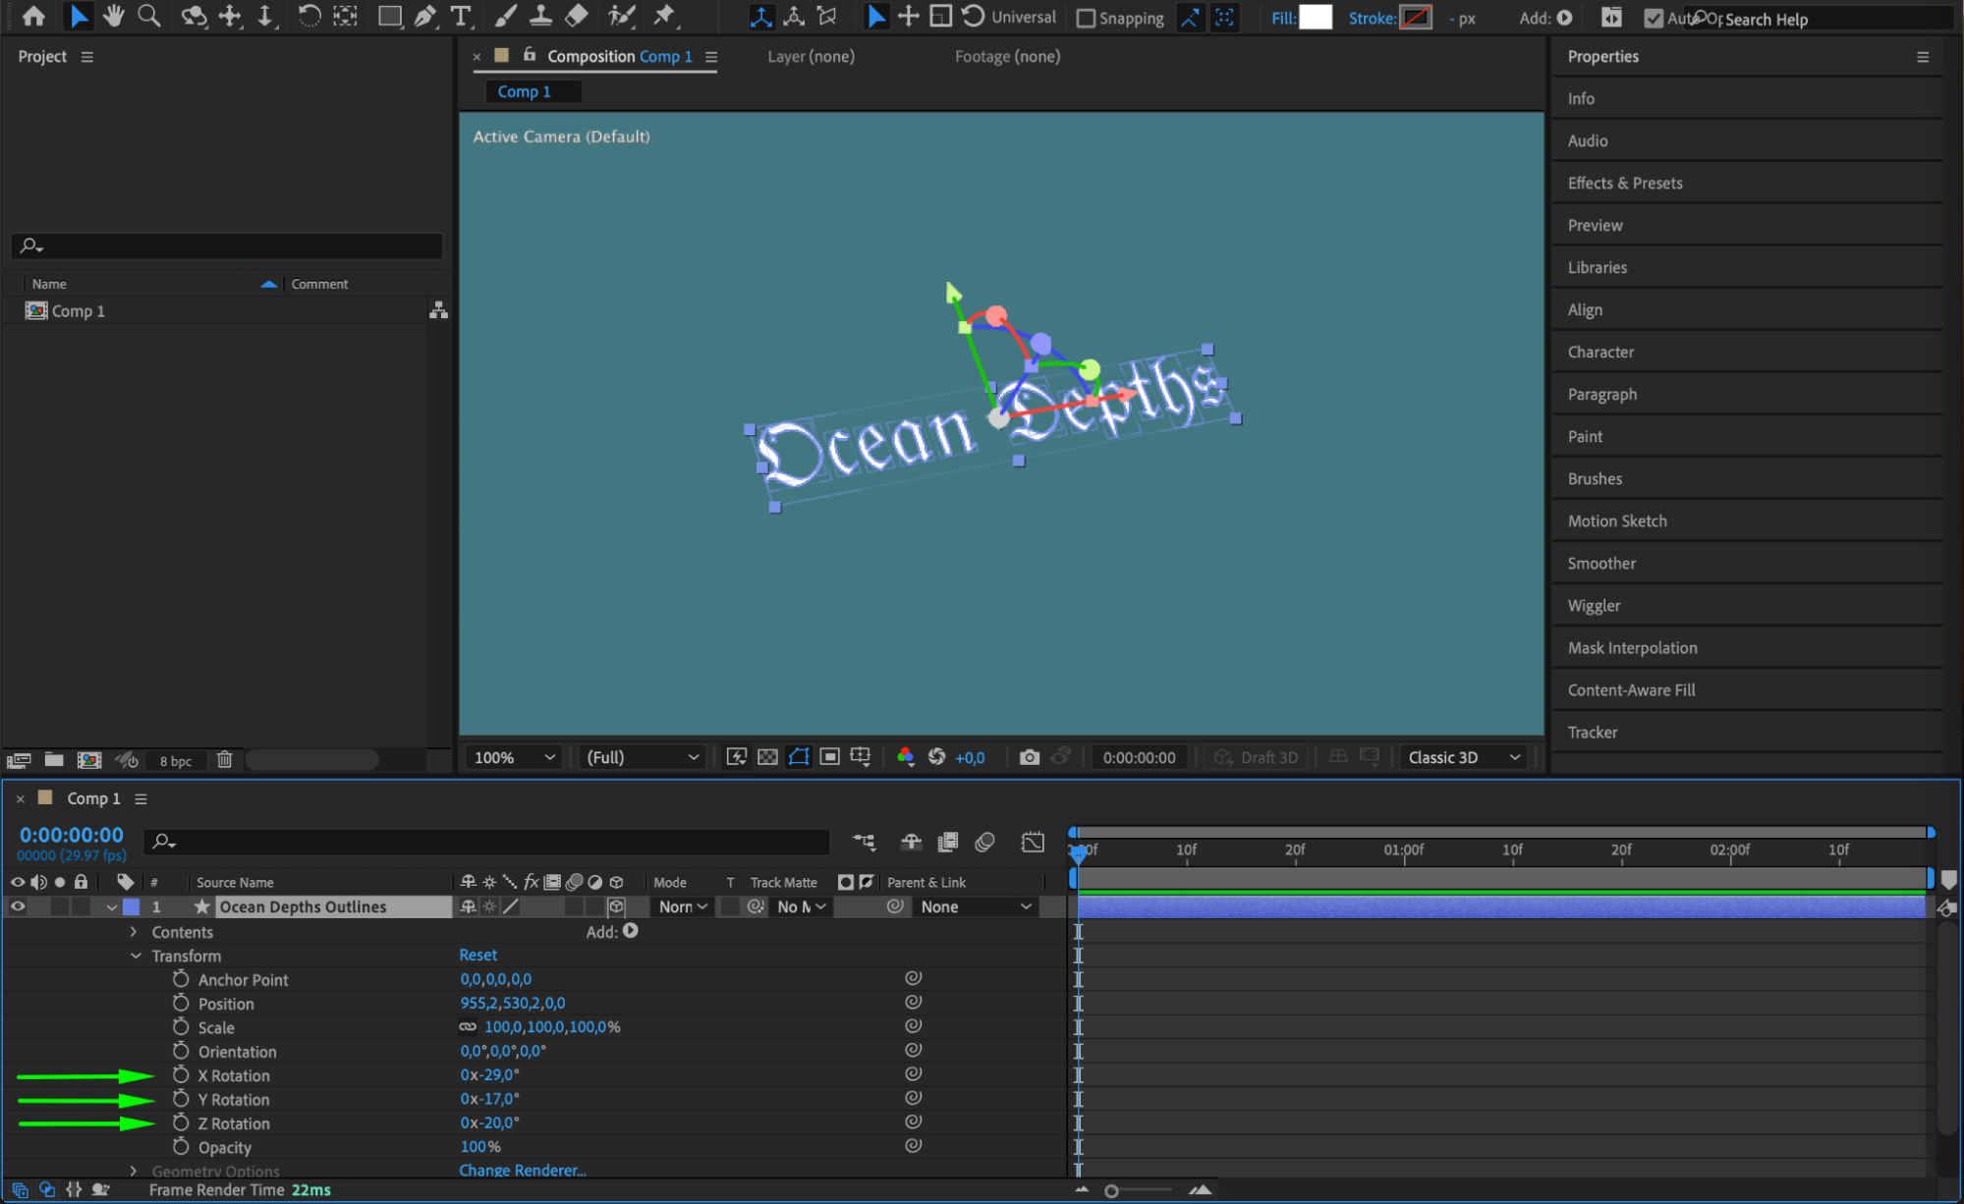The image size is (1964, 1204).
Task: Select the Puppet Pin tool
Action: point(665,16)
